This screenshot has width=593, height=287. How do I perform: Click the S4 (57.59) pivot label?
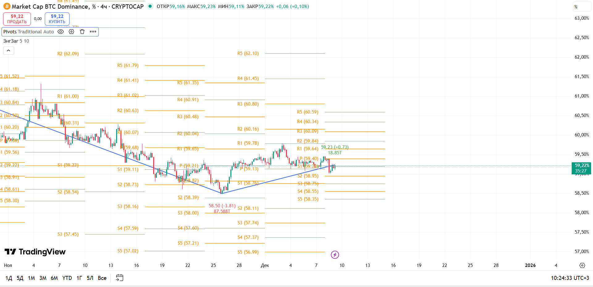128,228
